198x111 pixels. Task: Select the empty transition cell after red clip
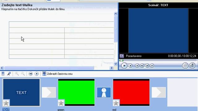pyautogui.click(x=159, y=92)
